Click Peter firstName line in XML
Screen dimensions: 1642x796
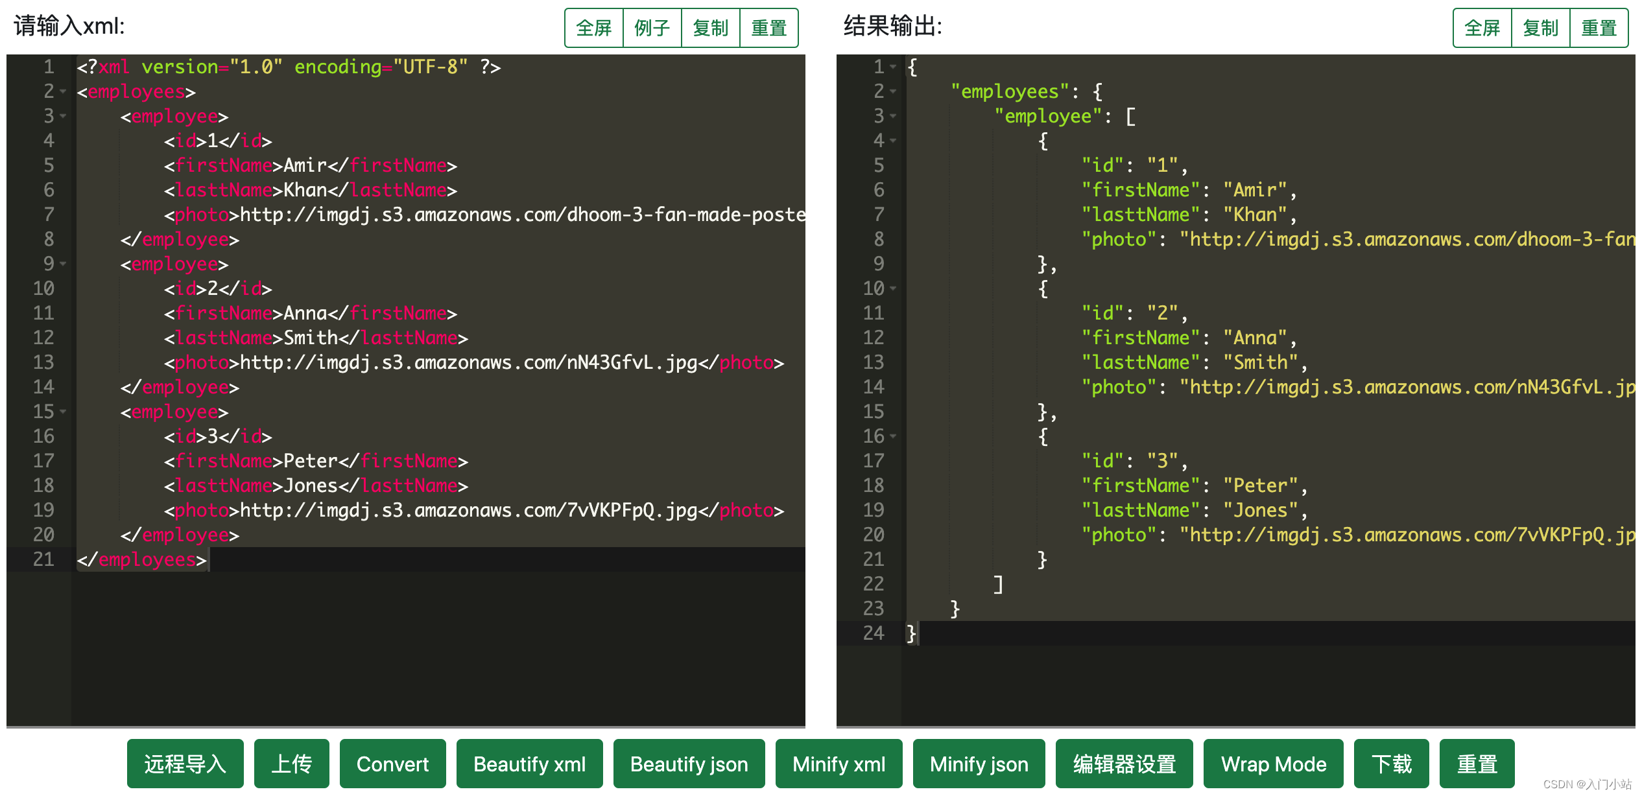click(316, 461)
